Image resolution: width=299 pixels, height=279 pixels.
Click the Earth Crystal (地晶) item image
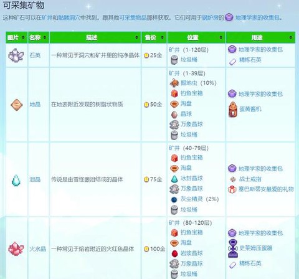pos(17,105)
